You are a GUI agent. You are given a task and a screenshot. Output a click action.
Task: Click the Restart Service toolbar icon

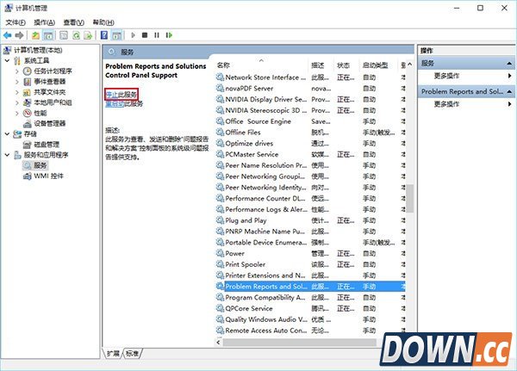click(x=169, y=35)
